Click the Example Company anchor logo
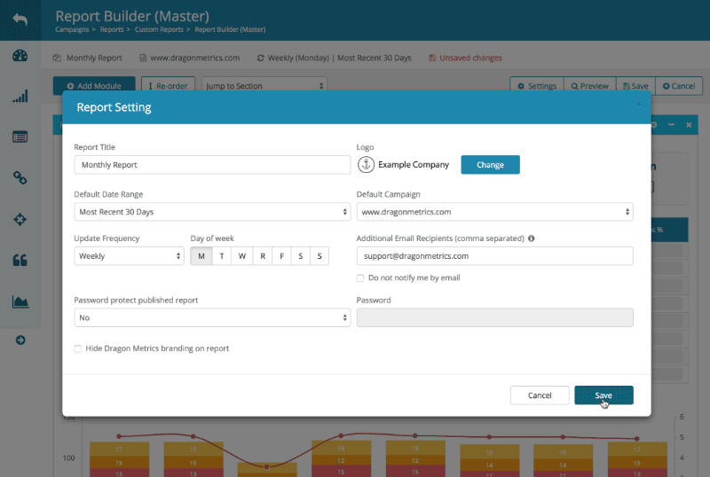 [x=366, y=165]
